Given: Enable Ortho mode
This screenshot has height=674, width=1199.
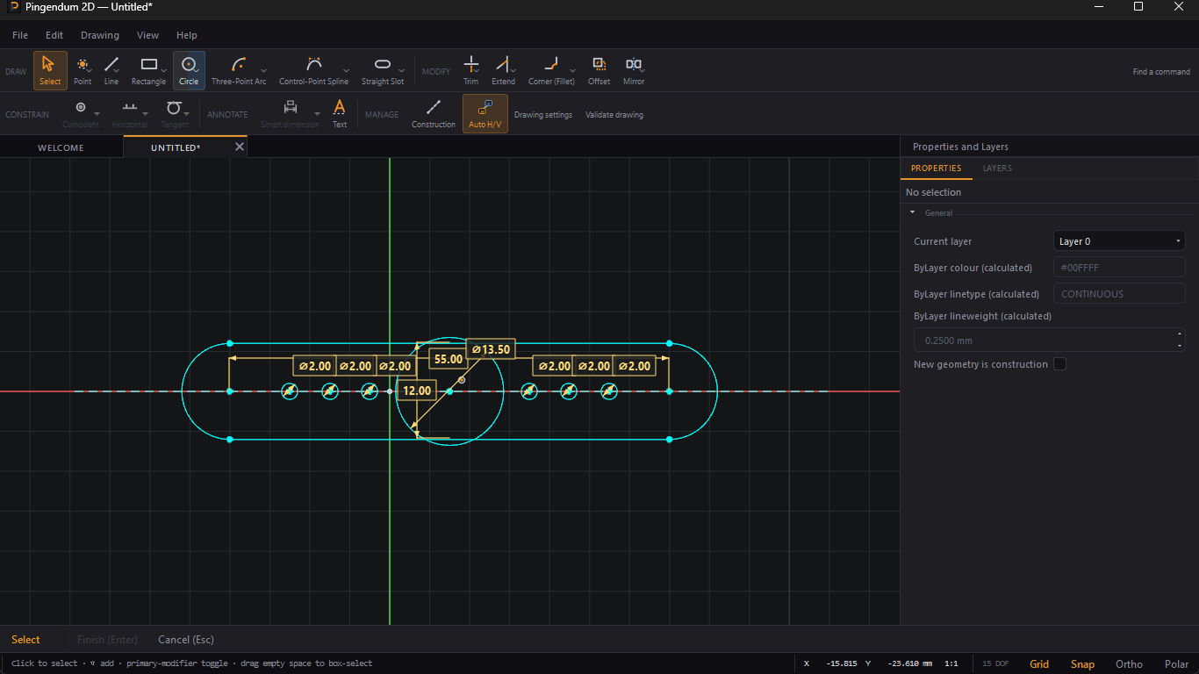Looking at the screenshot, I should coord(1129,663).
